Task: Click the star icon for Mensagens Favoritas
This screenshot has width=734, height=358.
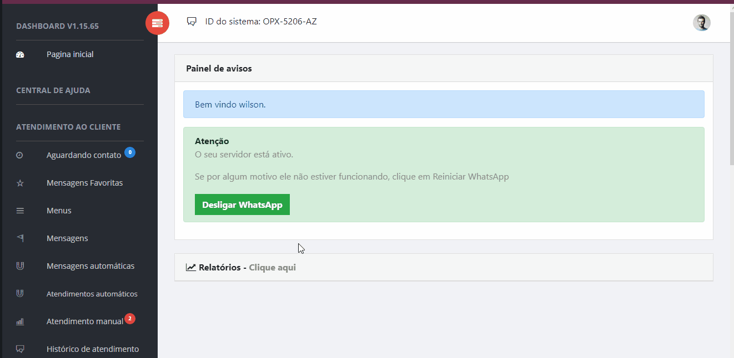Action: (x=20, y=183)
